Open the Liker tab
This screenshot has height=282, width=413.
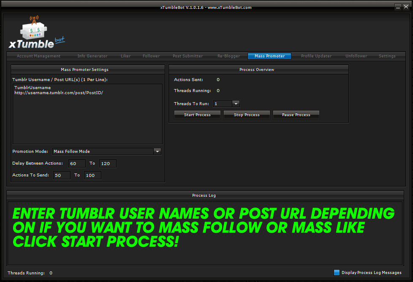tap(126, 56)
